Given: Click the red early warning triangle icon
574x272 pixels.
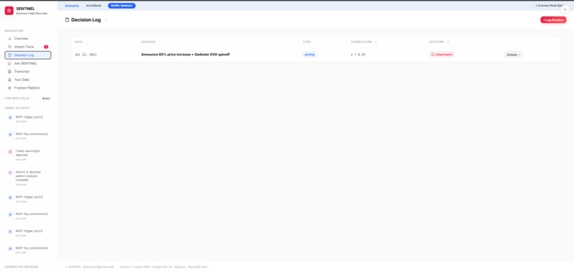Looking at the screenshot, I should click(x=10, y=151).
